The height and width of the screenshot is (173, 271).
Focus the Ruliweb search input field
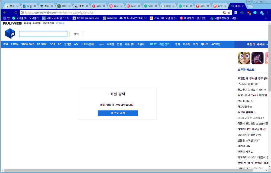coord(43,34)
